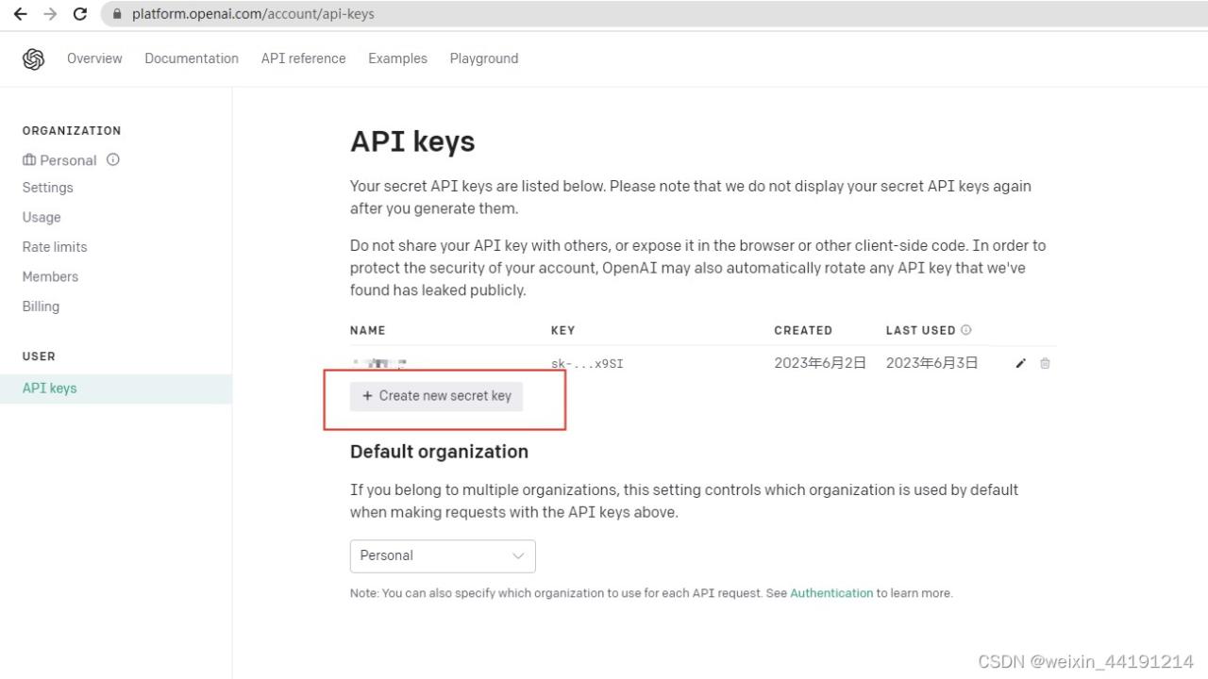Image resolution: width=1208 pixels, height=679 pixels.
Task: Select Rate limits in the sidebar
Action: click(x=55, y=247)
